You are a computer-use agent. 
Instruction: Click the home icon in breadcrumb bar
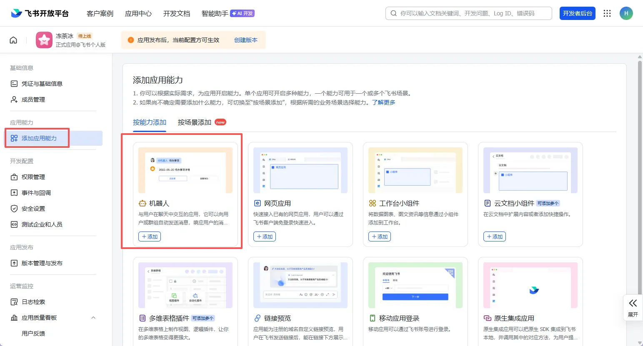pos(13,40)
